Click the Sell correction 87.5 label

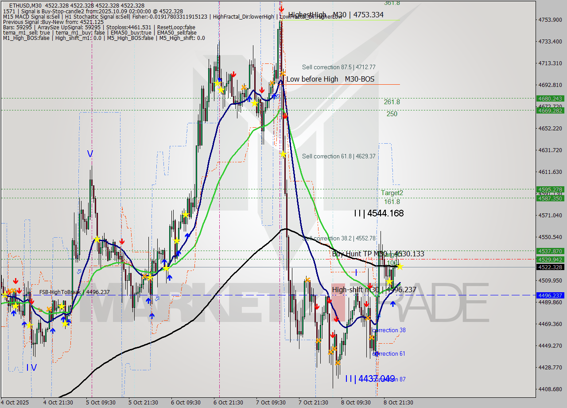pyautogui.click(x=338, y=67)
